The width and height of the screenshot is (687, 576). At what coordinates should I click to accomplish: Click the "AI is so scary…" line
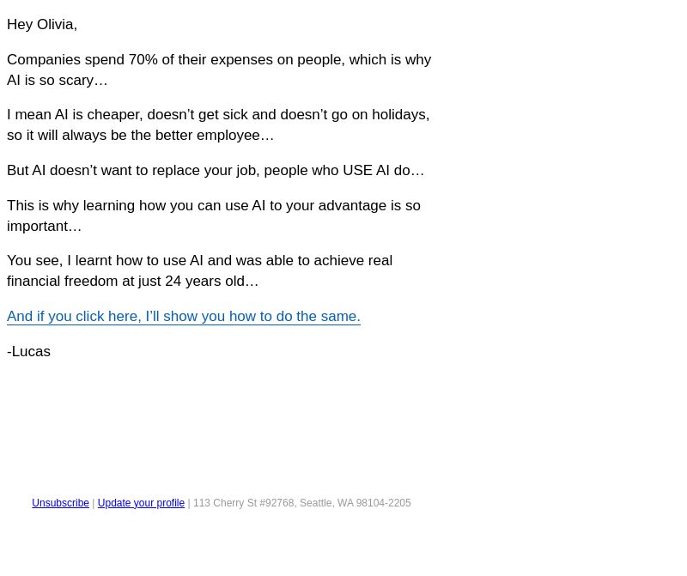(x=58, y=80)
